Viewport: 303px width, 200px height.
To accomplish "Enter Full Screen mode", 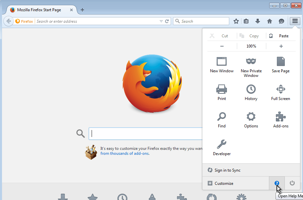I will coord(281,89).
